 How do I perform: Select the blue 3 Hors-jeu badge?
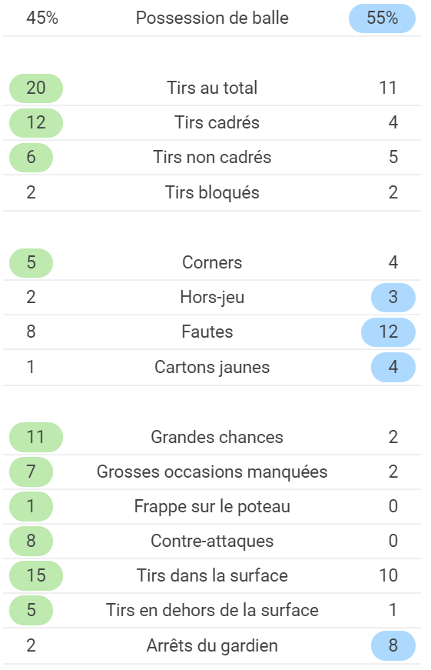click(x=393, y=297)
